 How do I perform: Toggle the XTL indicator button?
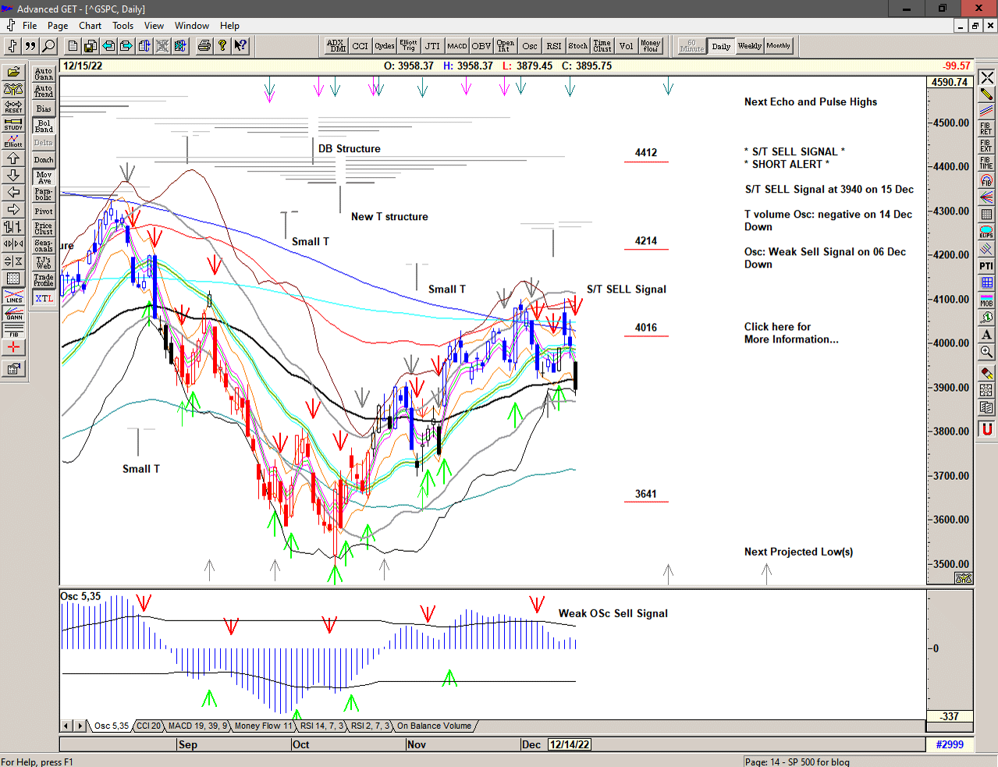click(44, 298)
